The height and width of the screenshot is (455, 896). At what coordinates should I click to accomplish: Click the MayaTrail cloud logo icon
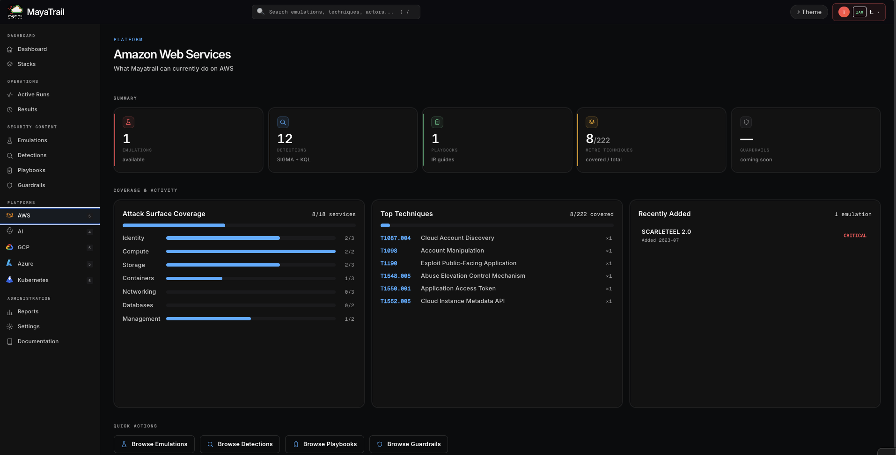15,12
